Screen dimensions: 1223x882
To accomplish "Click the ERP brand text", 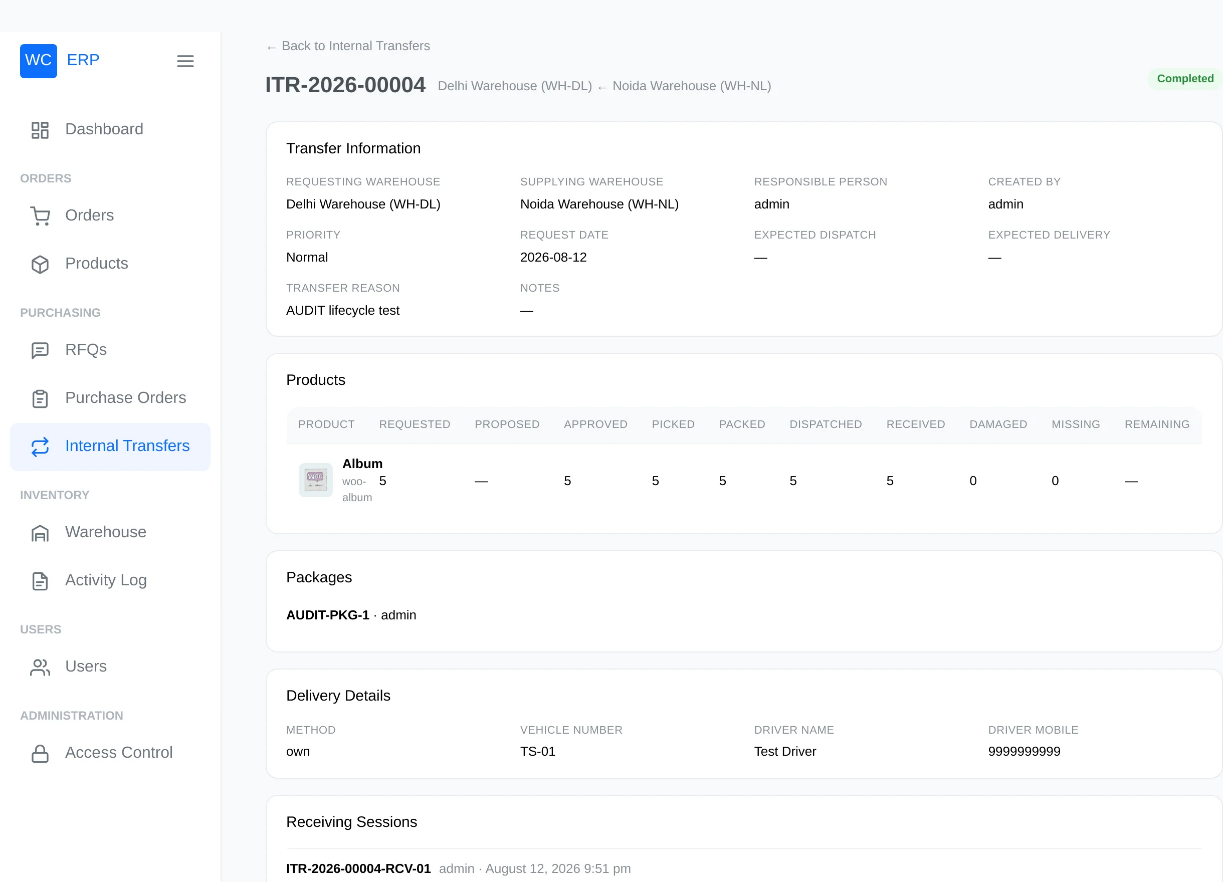I will tap(83, 60).
